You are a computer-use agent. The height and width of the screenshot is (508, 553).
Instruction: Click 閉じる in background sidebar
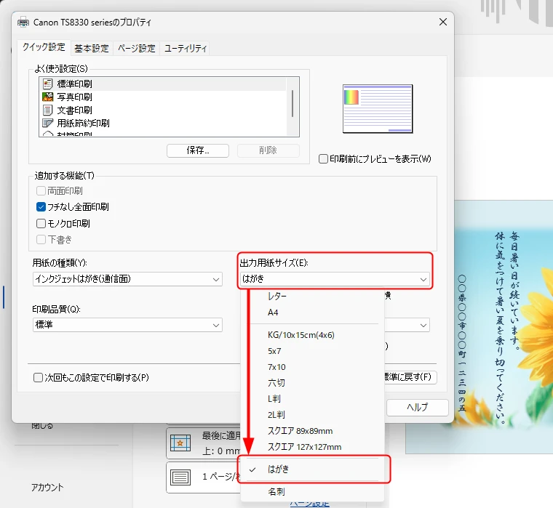[42, 426]
